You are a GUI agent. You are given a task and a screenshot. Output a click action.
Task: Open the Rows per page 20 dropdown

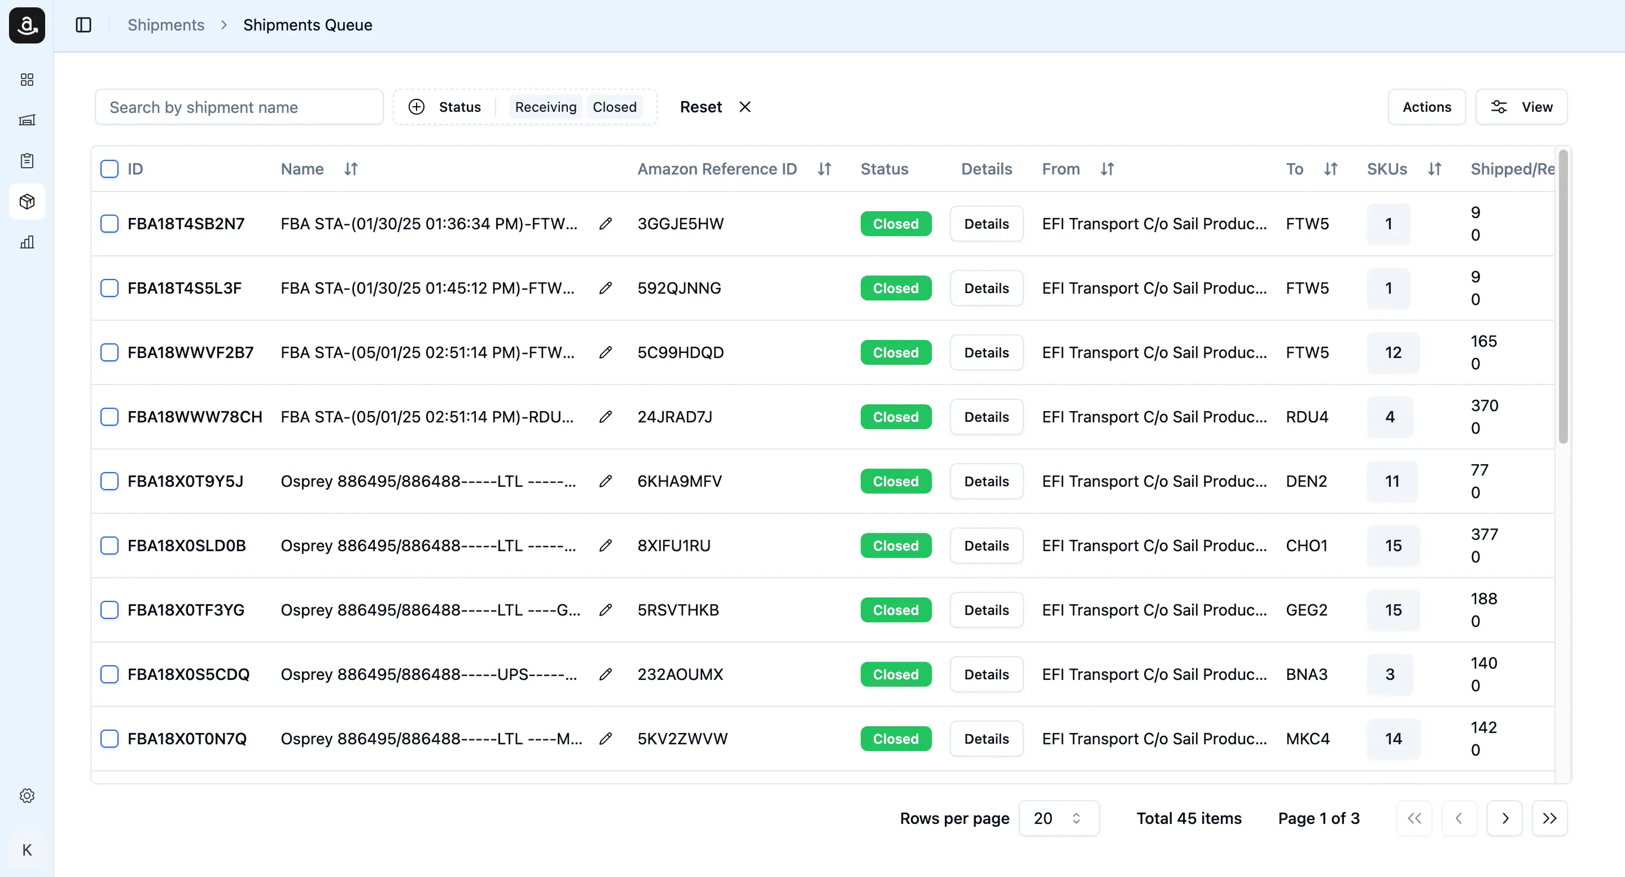click(x=1059, y=818)
